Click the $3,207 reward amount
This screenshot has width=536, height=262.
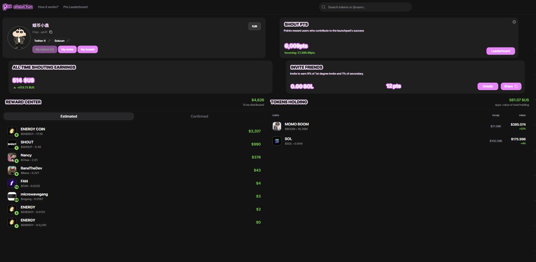point(255,131)
